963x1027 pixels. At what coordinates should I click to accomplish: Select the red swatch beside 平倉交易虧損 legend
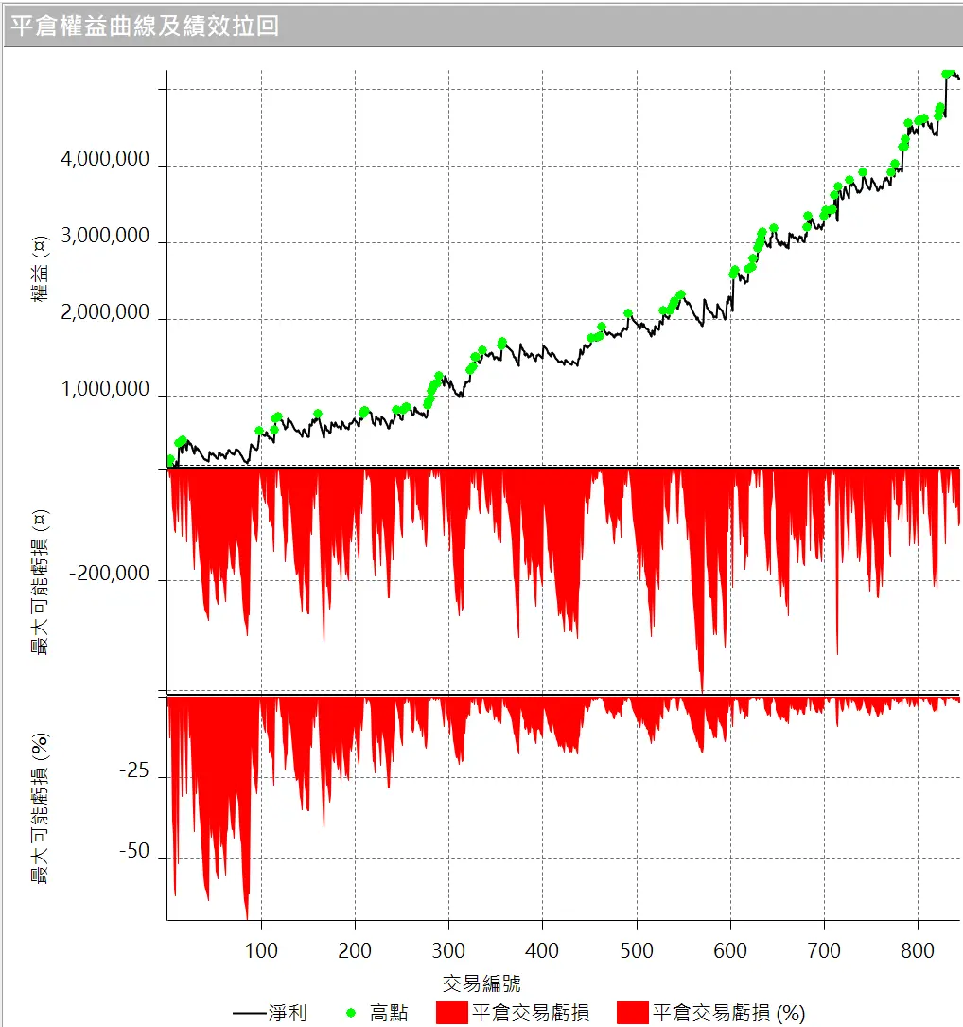pyautogui.click(x=451, y=1013)
